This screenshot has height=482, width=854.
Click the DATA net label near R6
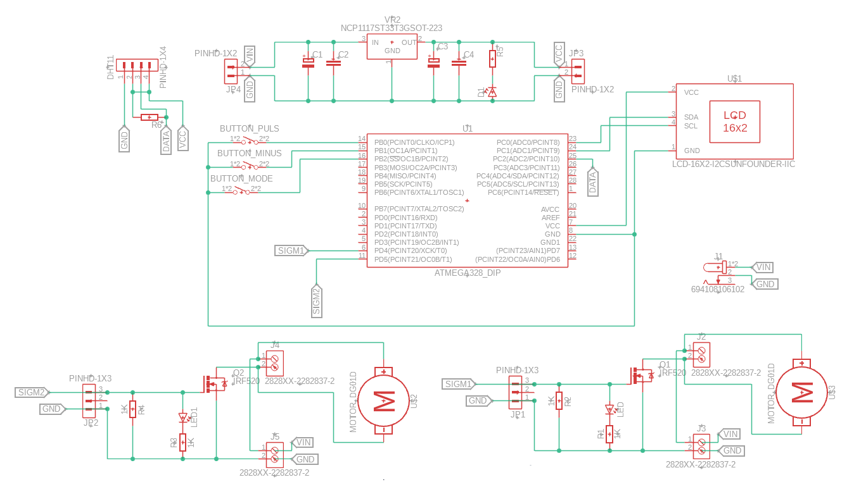pyautogui.click(x=166, y=140)
